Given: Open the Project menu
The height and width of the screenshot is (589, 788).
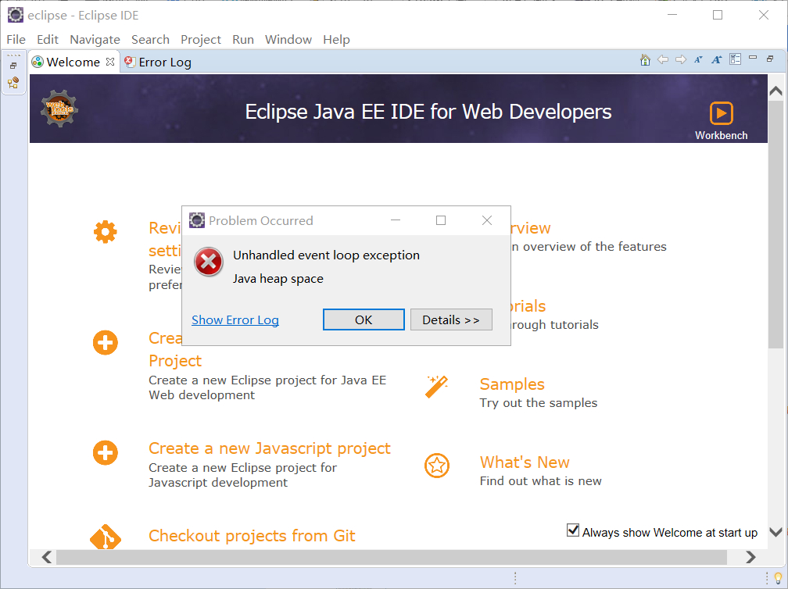Looking at the screenshot, I should tap(200, 39).
